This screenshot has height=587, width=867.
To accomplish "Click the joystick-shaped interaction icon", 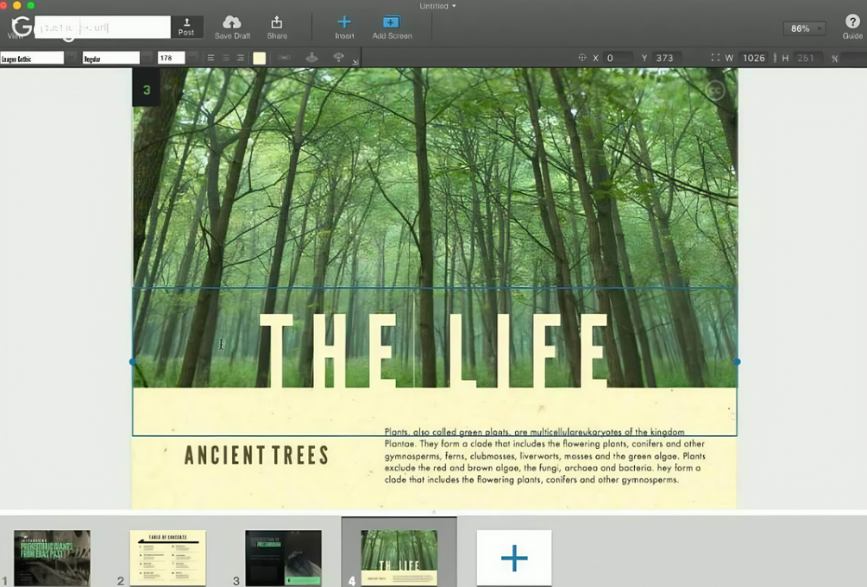I will click(311, 58).
